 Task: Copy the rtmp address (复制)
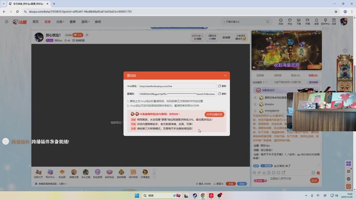(x=222, y=86)
